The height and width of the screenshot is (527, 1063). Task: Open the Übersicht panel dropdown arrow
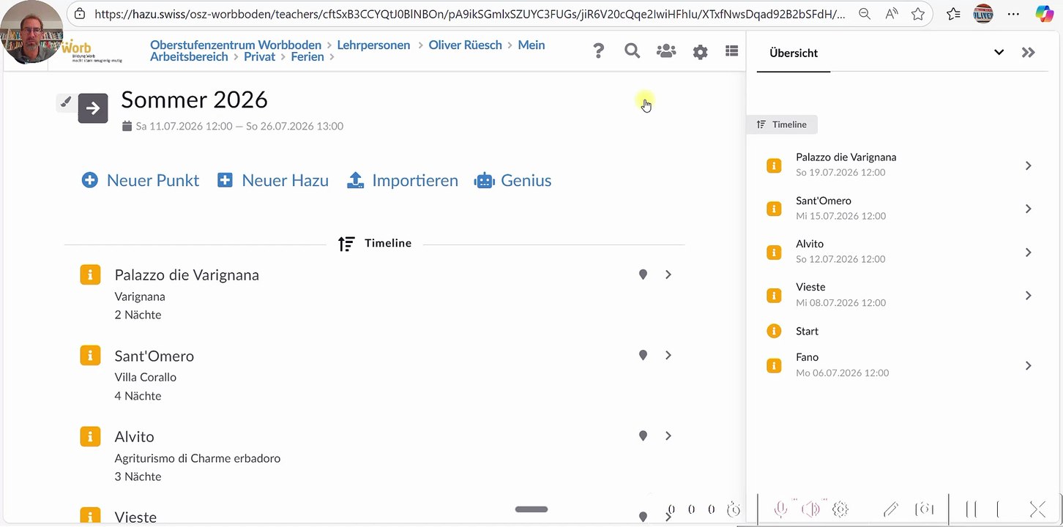pos(999,52)
